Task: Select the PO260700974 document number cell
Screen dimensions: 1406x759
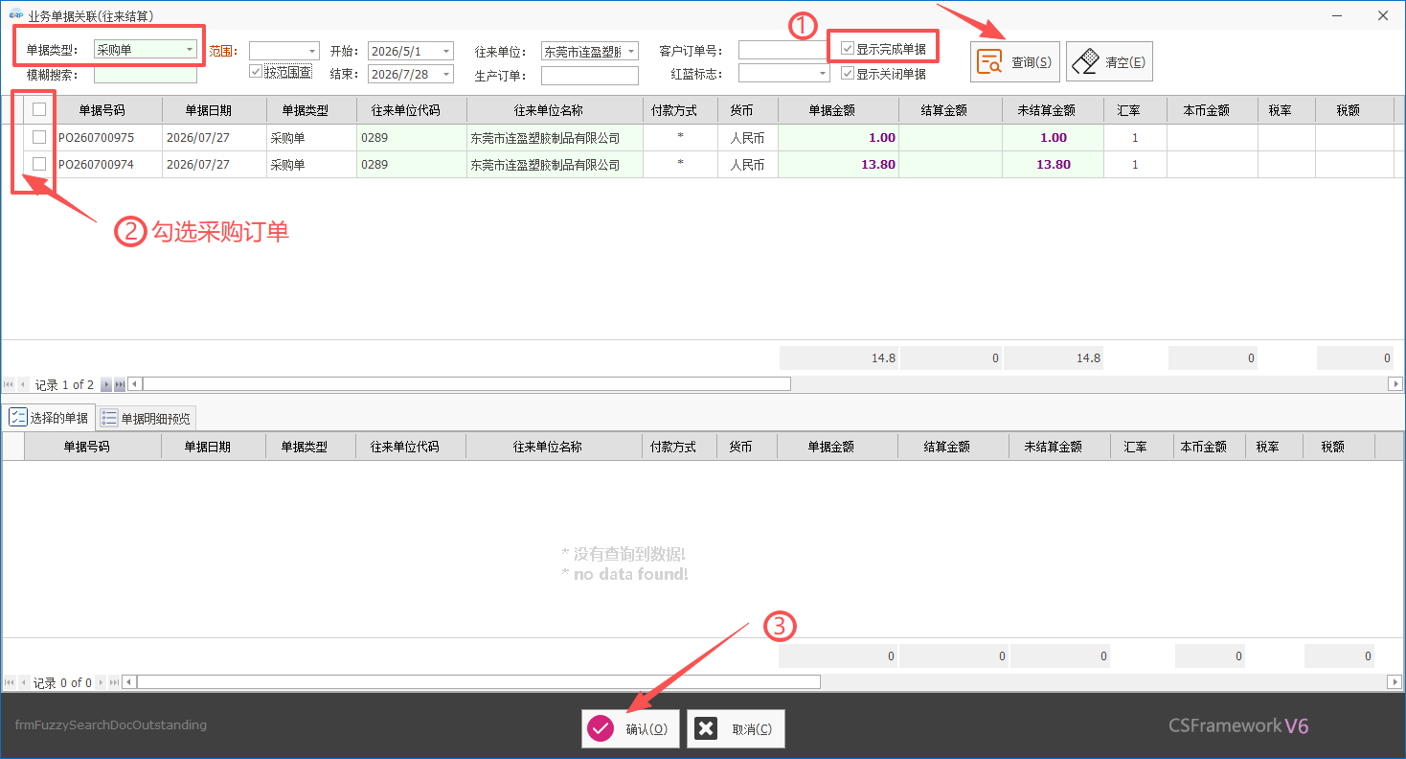Action: coord(109,164)
